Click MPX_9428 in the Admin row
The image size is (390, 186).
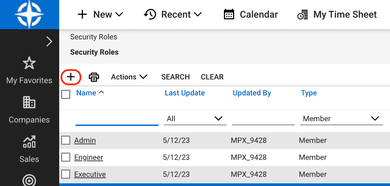pos(249,141)
